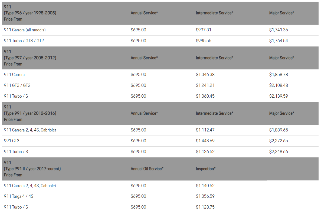Select the 911 GT3 / GT2 row label
The width and height of the screenshot is (321, 211).
click(x=17, y=85)
